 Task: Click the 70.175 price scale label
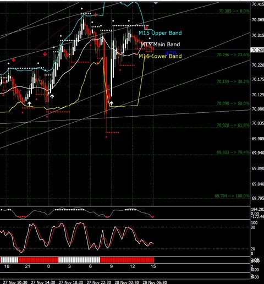(258, 79)
